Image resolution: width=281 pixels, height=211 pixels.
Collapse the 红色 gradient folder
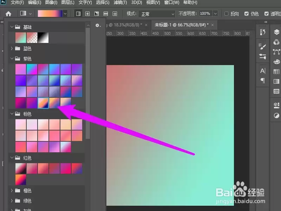pyautogui.click(x=12, y=158)
